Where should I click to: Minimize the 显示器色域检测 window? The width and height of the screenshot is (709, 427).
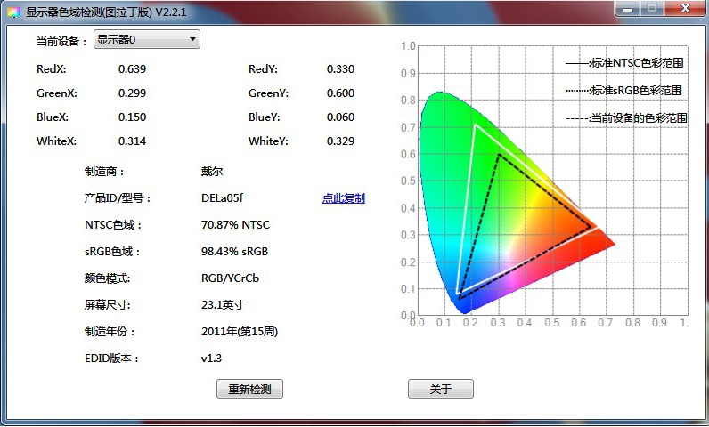click(630, 8)
